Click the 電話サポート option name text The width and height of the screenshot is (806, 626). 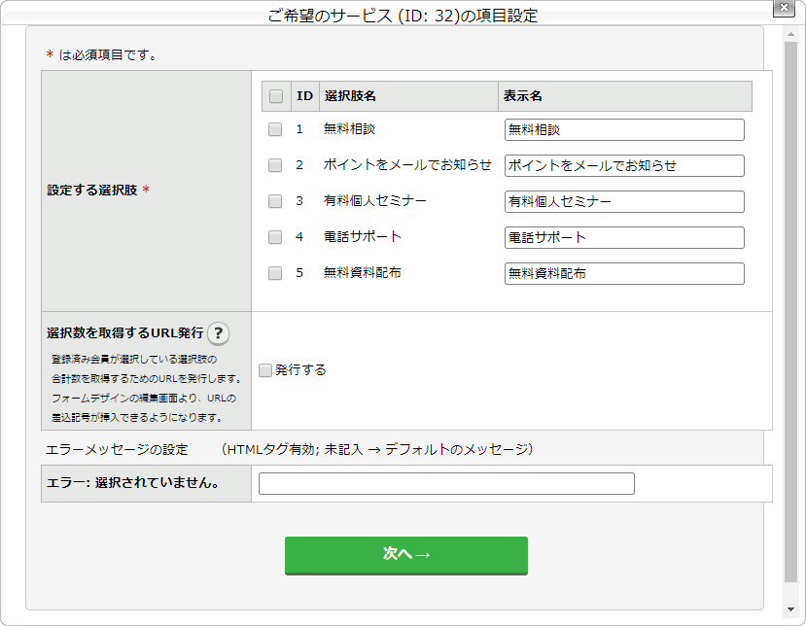pyautogui.click(x=363, y=237)
